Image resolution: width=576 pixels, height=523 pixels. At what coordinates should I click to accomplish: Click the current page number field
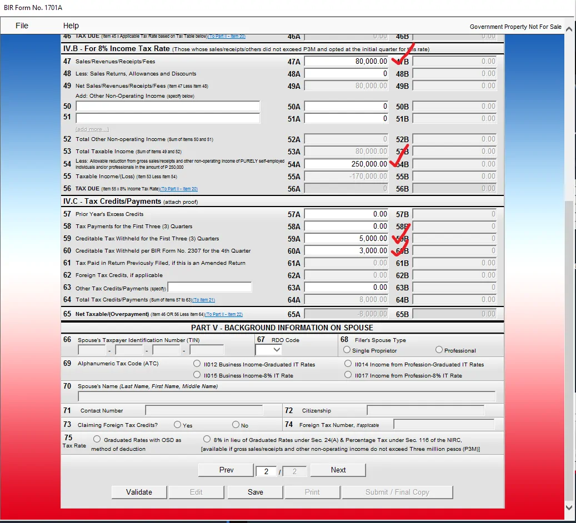[x=266, y=471]
